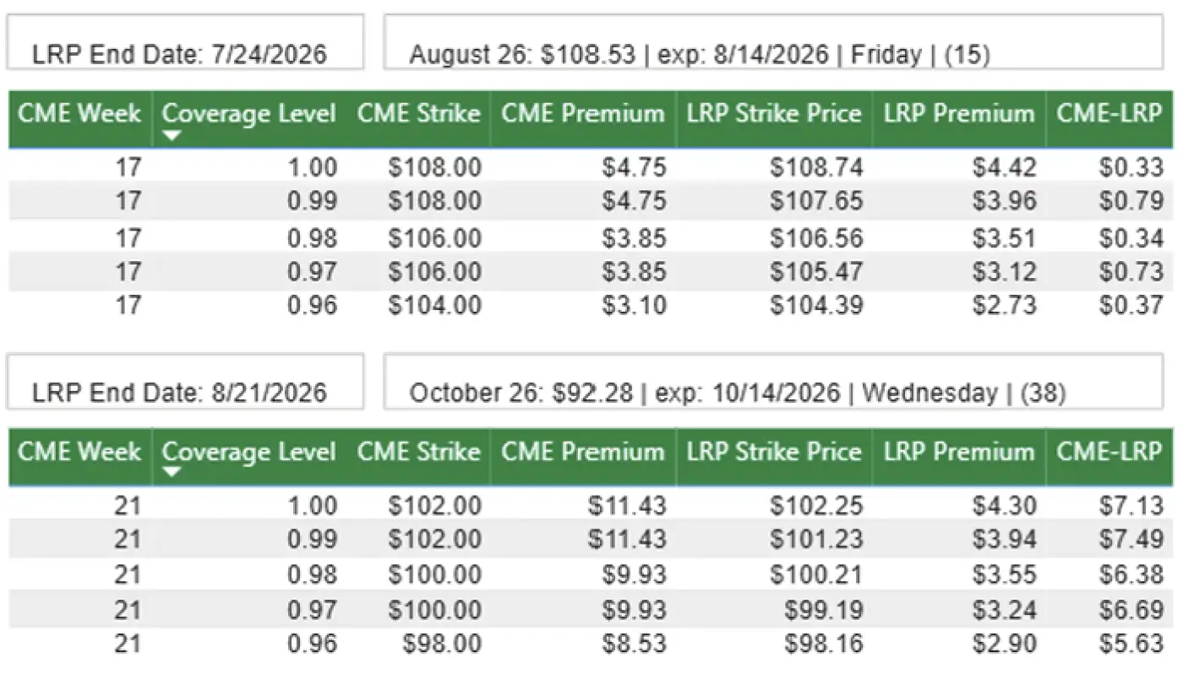Click the LRP End Date 7/24/2026 box
Screen dimensions: 1183x674
(185, 42)
